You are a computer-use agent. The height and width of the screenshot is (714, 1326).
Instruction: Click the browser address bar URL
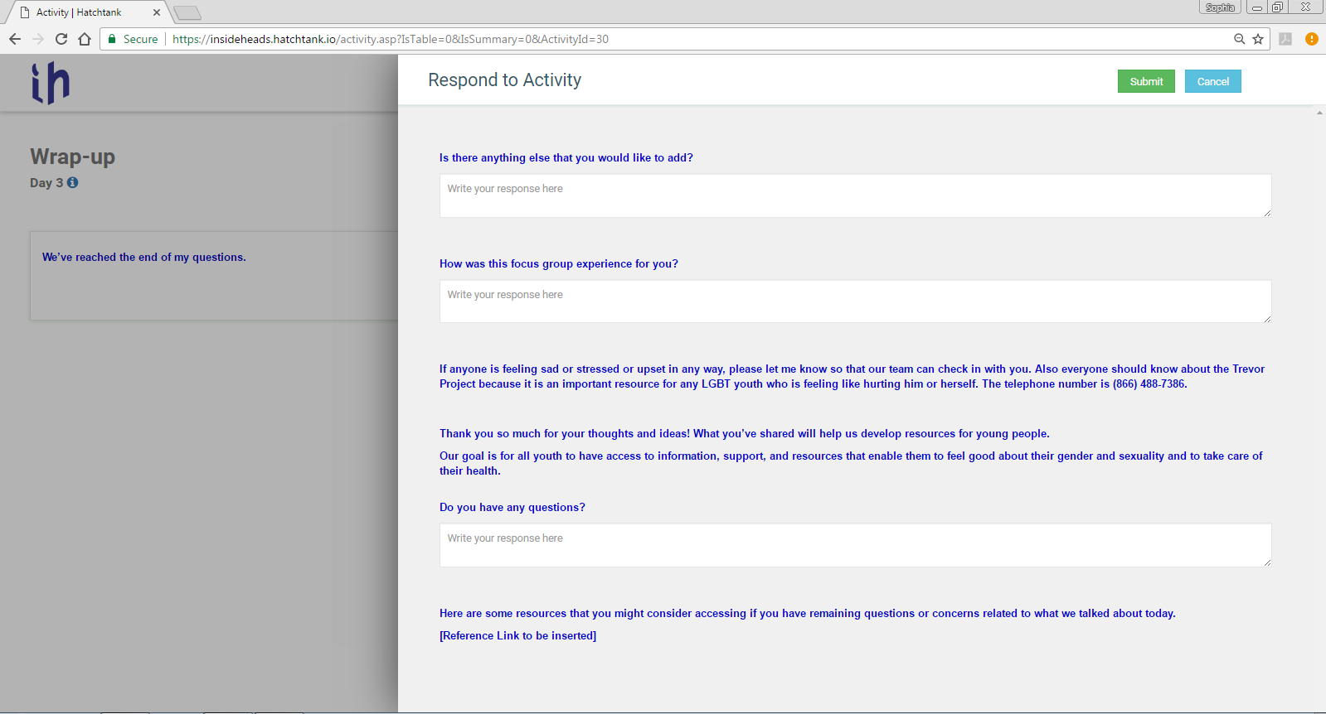[x=390, y=39]
